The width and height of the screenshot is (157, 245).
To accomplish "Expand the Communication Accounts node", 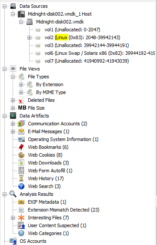I will [13, 124].
